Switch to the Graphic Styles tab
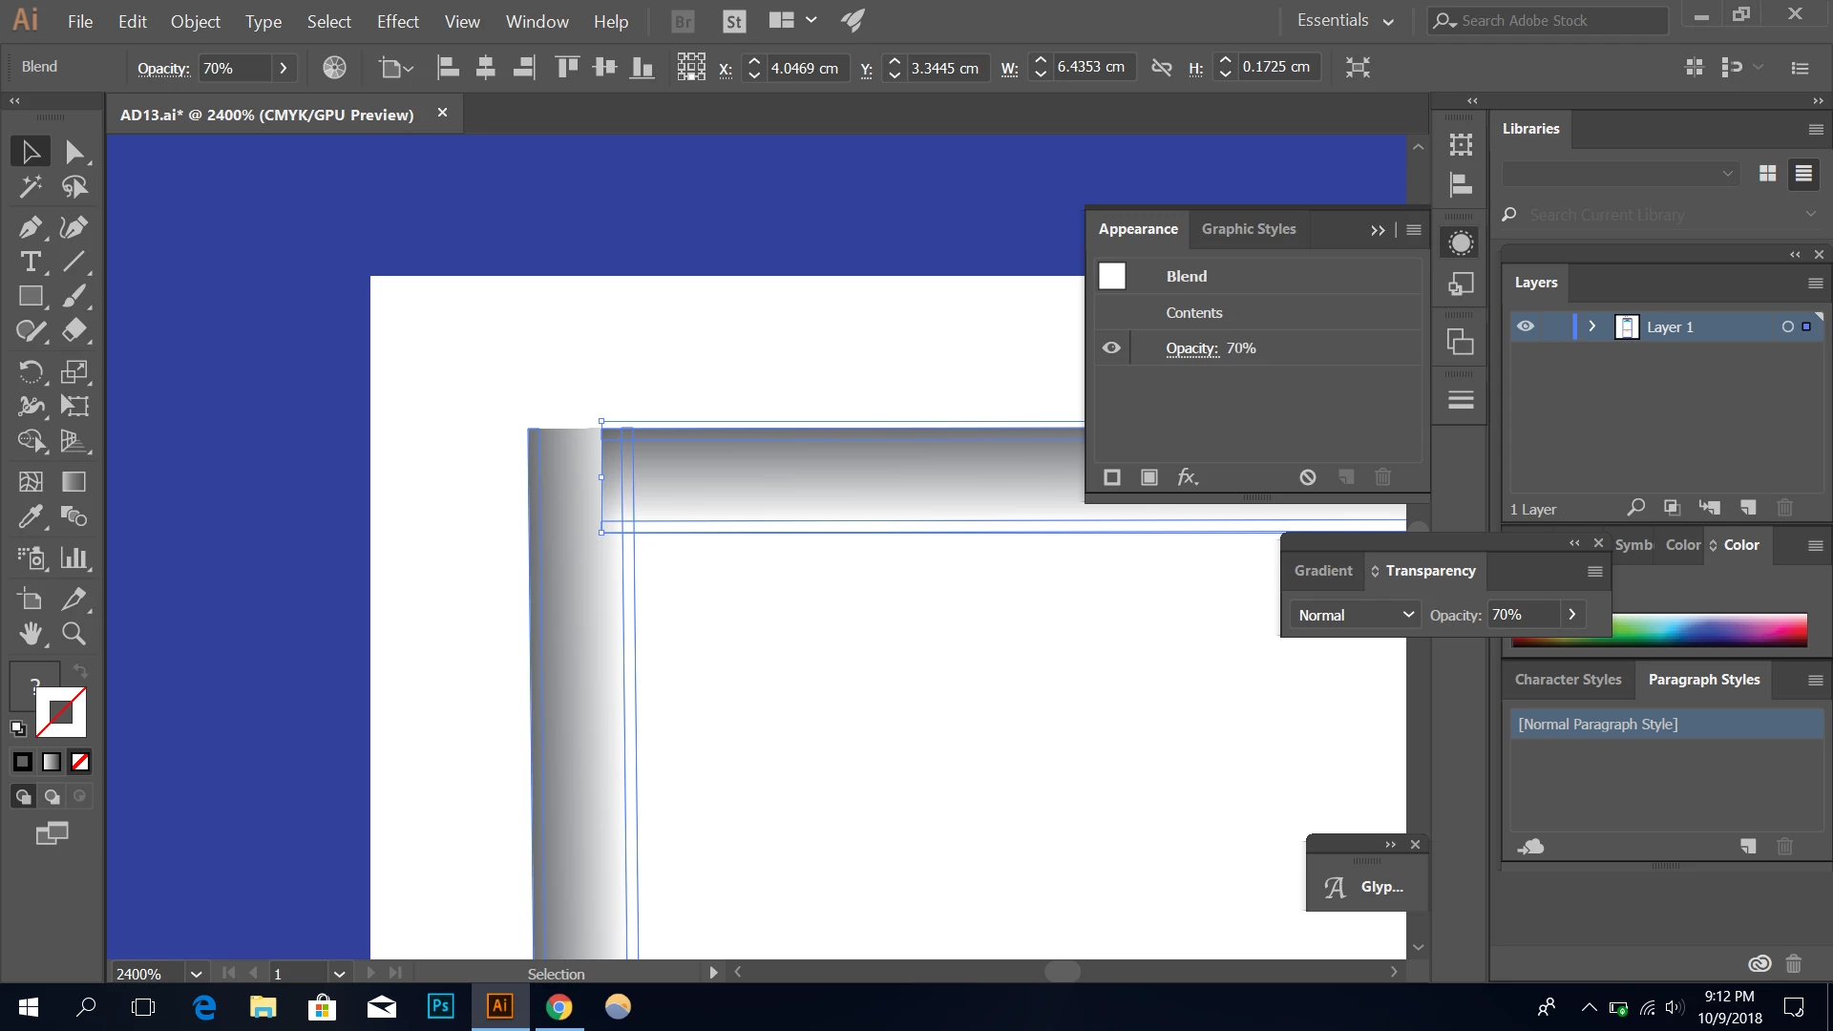The image size is (1833, 1031). click(x=1248, y=229)
